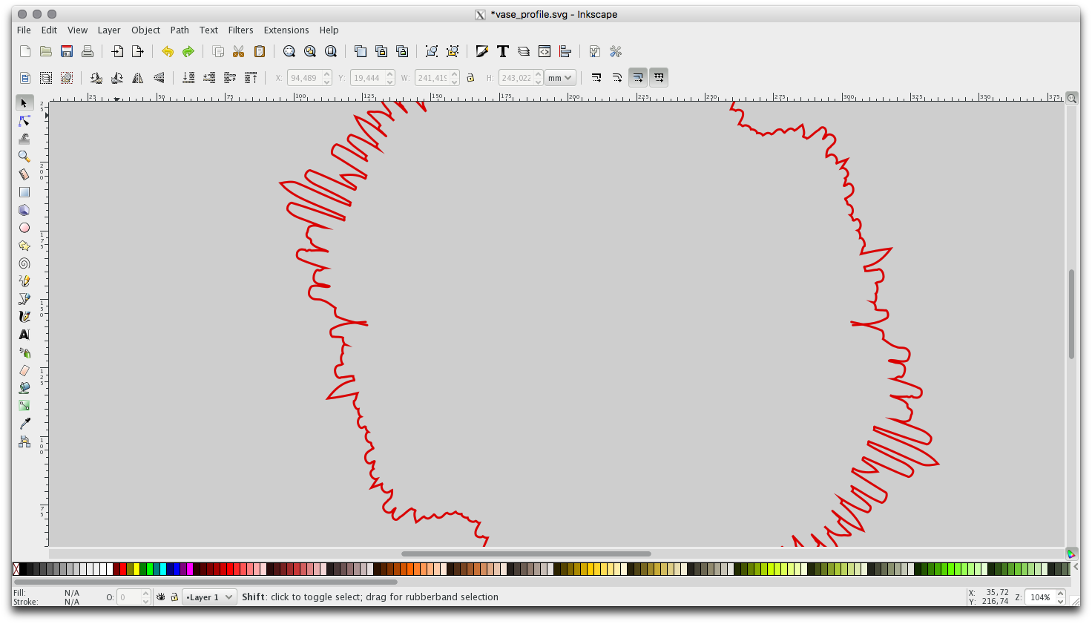The width and height of the screenshot is (1092, 624).
Task: Open the Layer 1 dropdown
Action: pyautogui.click(x=210, y=597)
